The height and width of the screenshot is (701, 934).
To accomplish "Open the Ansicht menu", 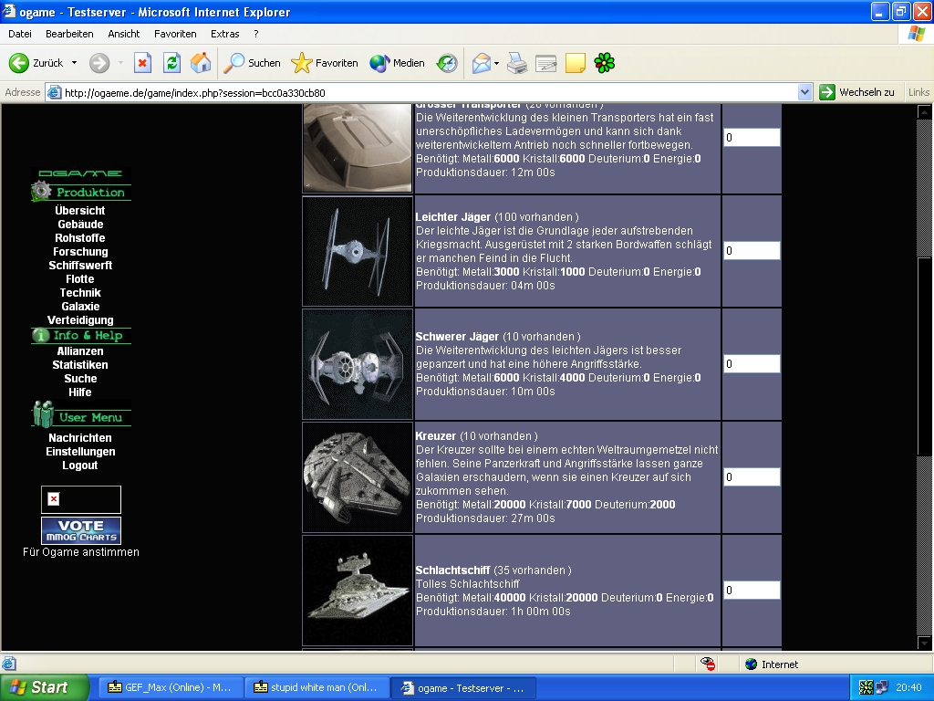I will 124,34.
